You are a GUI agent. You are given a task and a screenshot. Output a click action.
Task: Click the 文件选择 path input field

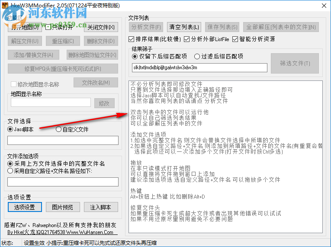(x=63, y=141)
